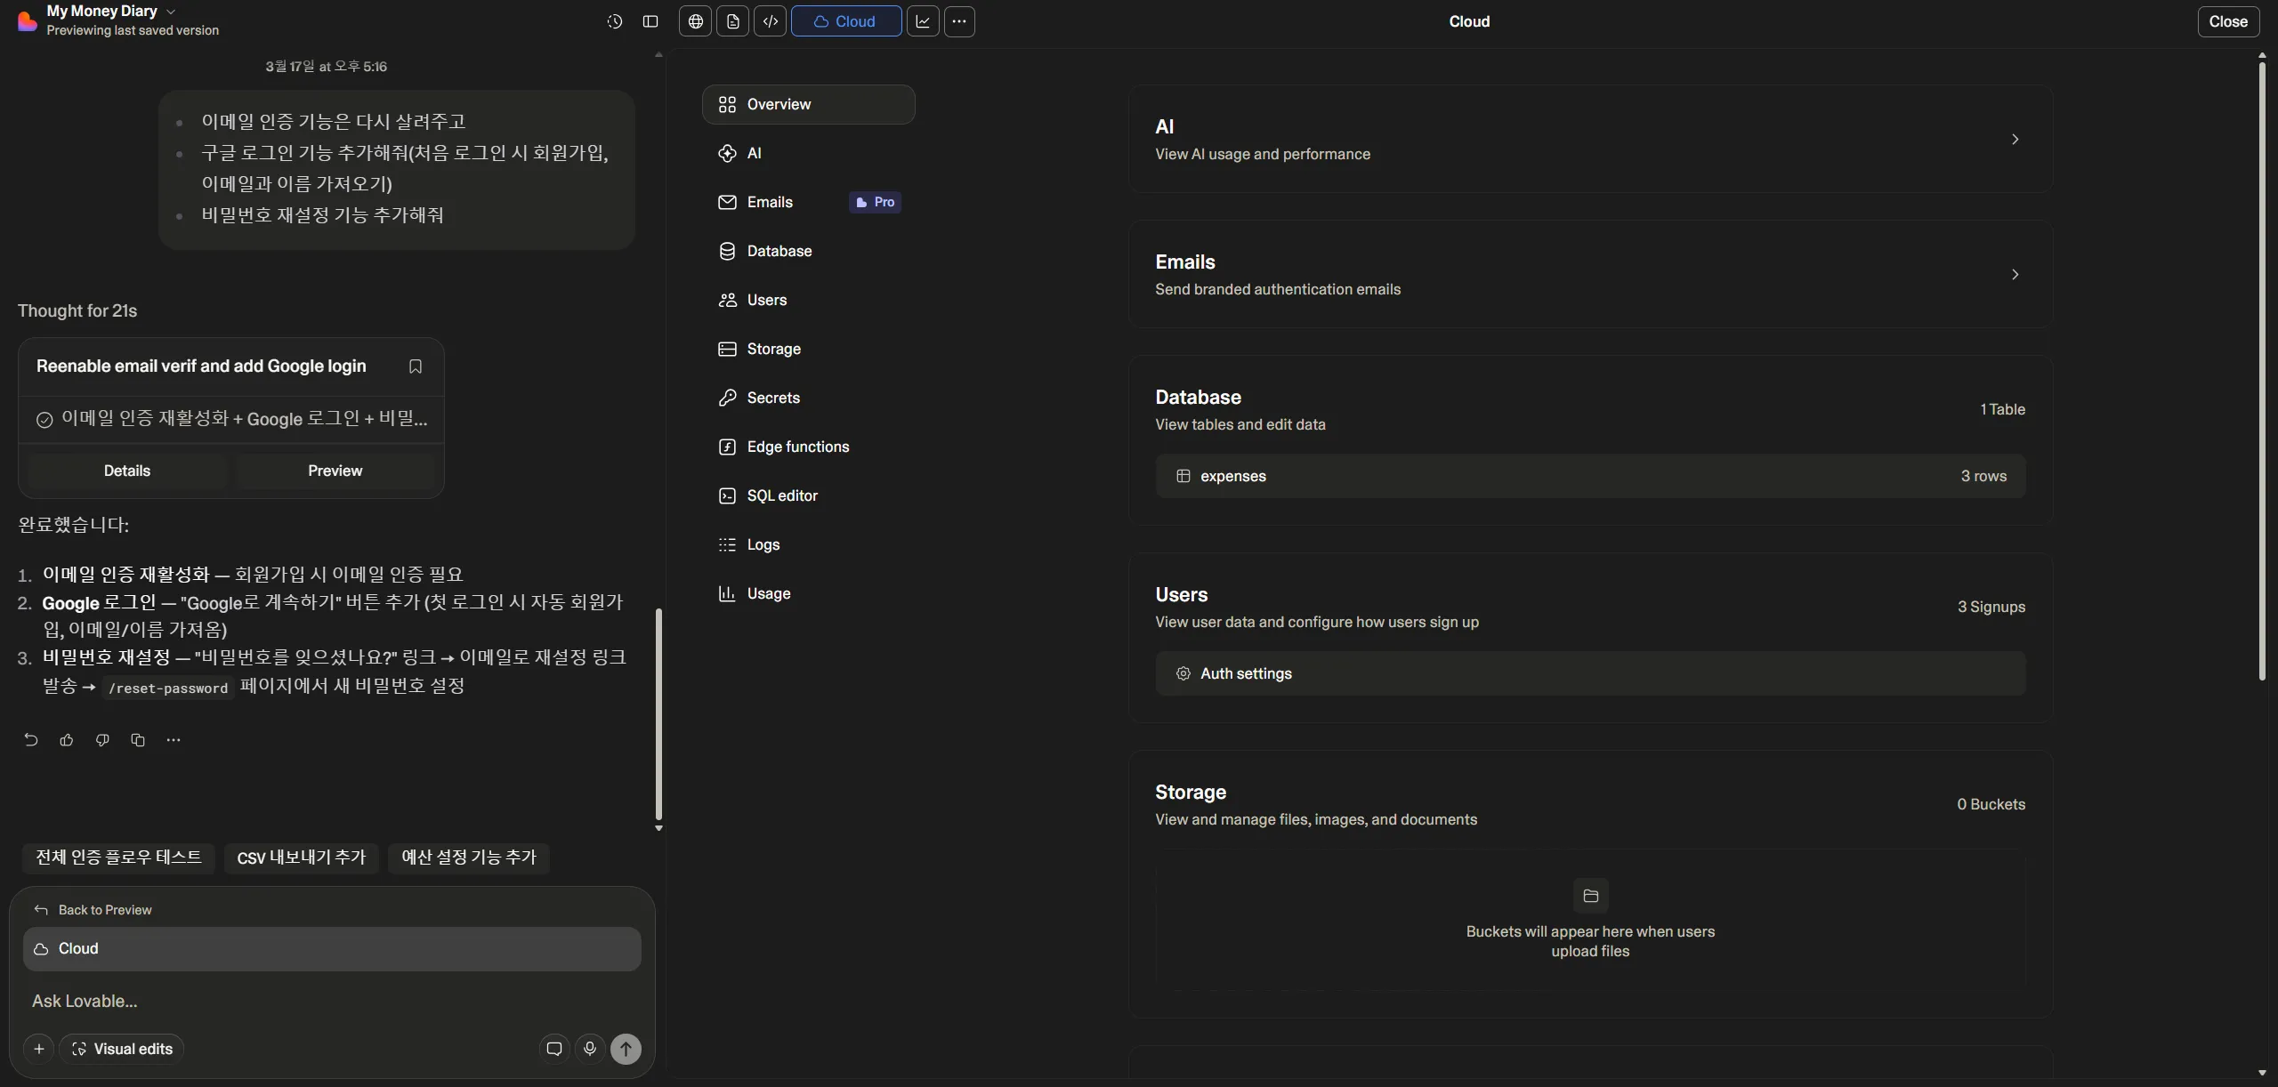Screen dimensions: 2278x1087
Task: Click the thumbs up feedback icon
Action: coord(67,740)
